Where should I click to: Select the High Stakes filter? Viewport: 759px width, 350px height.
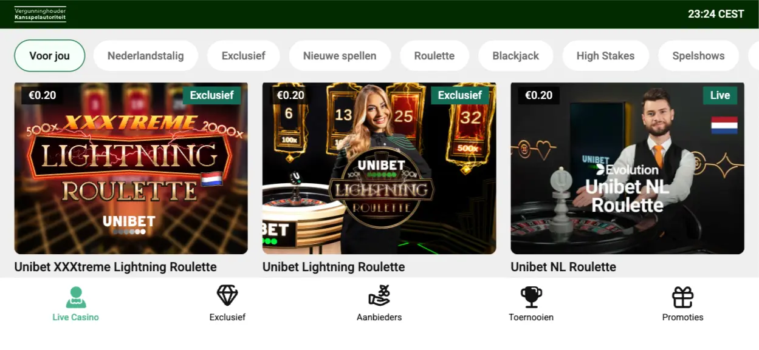[x=605, y=56]
